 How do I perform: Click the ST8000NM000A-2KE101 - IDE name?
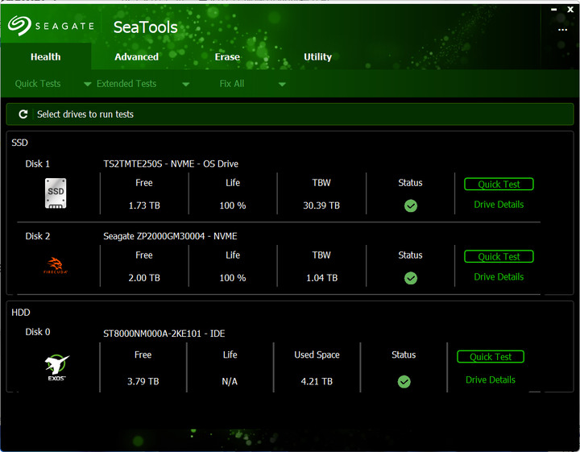164,334
